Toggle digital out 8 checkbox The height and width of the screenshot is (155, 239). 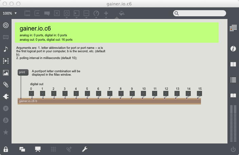pyautogui.click(x=121, y=94)
